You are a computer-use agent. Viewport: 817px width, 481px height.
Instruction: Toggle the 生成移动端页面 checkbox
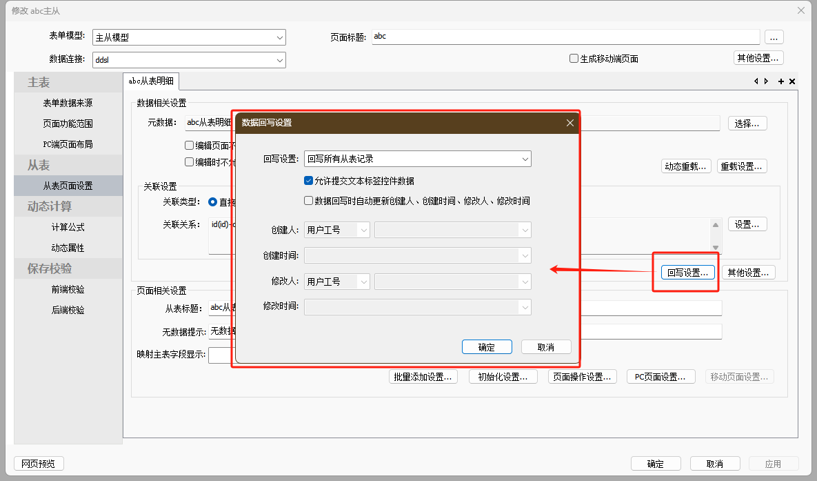[574, 59]
